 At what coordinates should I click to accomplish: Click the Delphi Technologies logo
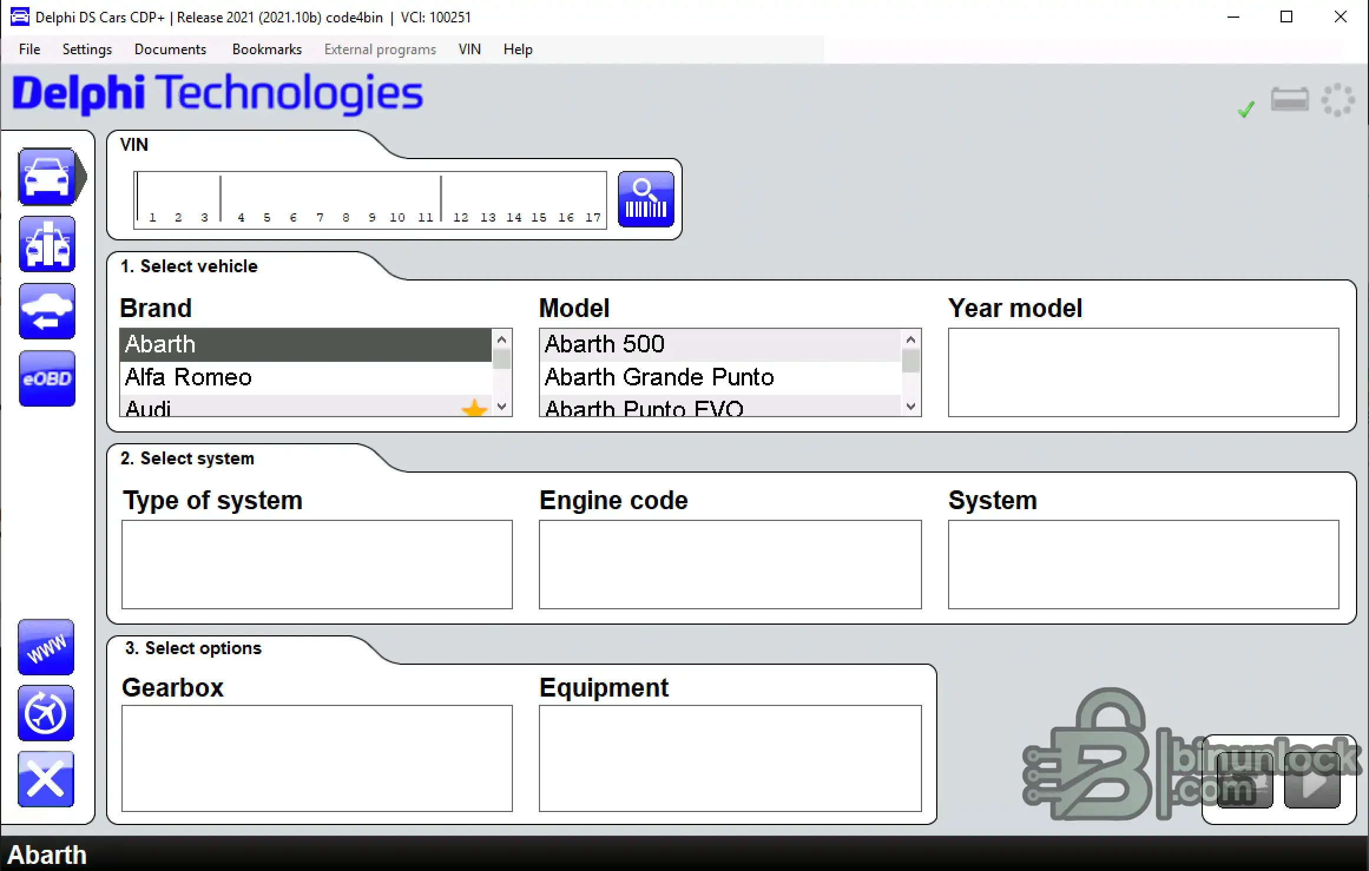[x=218, y=94]
